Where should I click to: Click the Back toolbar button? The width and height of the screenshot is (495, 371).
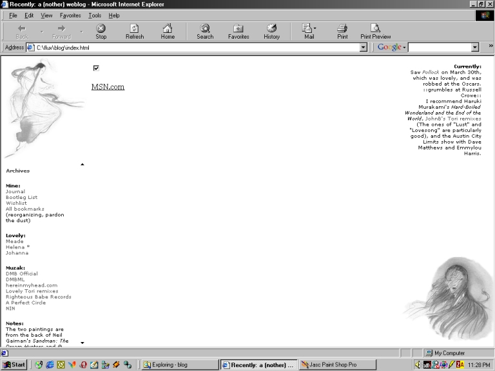[22, 32]
